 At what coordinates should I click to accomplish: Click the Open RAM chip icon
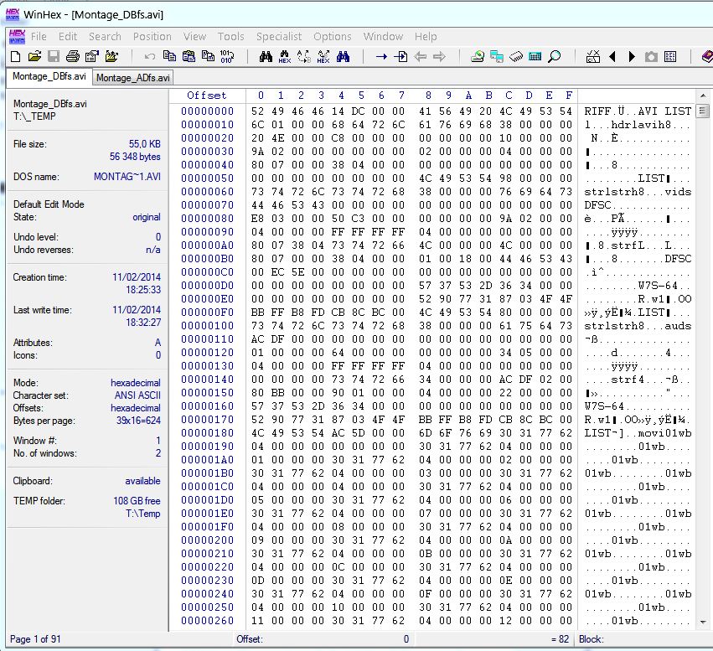tap(516, 56)
